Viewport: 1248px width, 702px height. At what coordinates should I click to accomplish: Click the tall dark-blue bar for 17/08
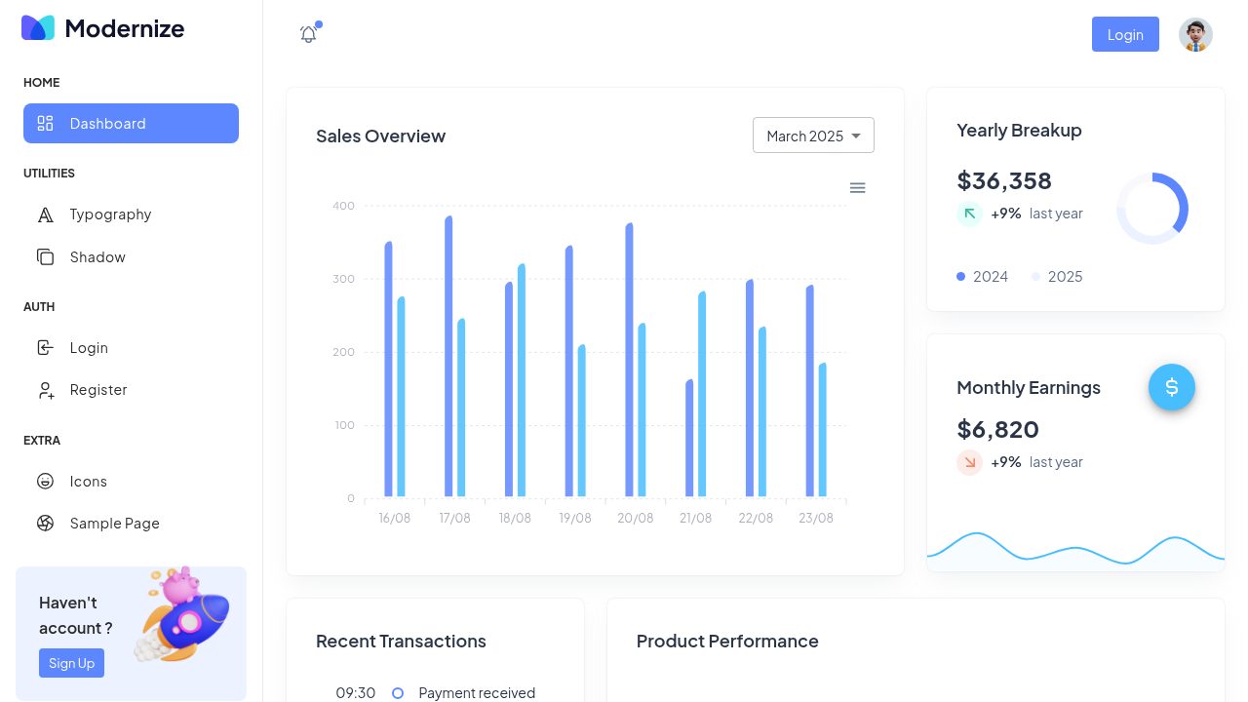(448, 357)
